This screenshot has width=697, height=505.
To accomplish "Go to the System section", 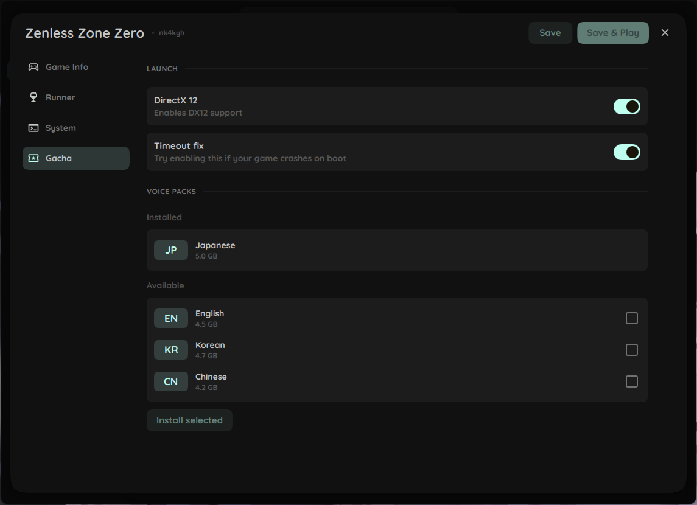I will pos(76,128).
